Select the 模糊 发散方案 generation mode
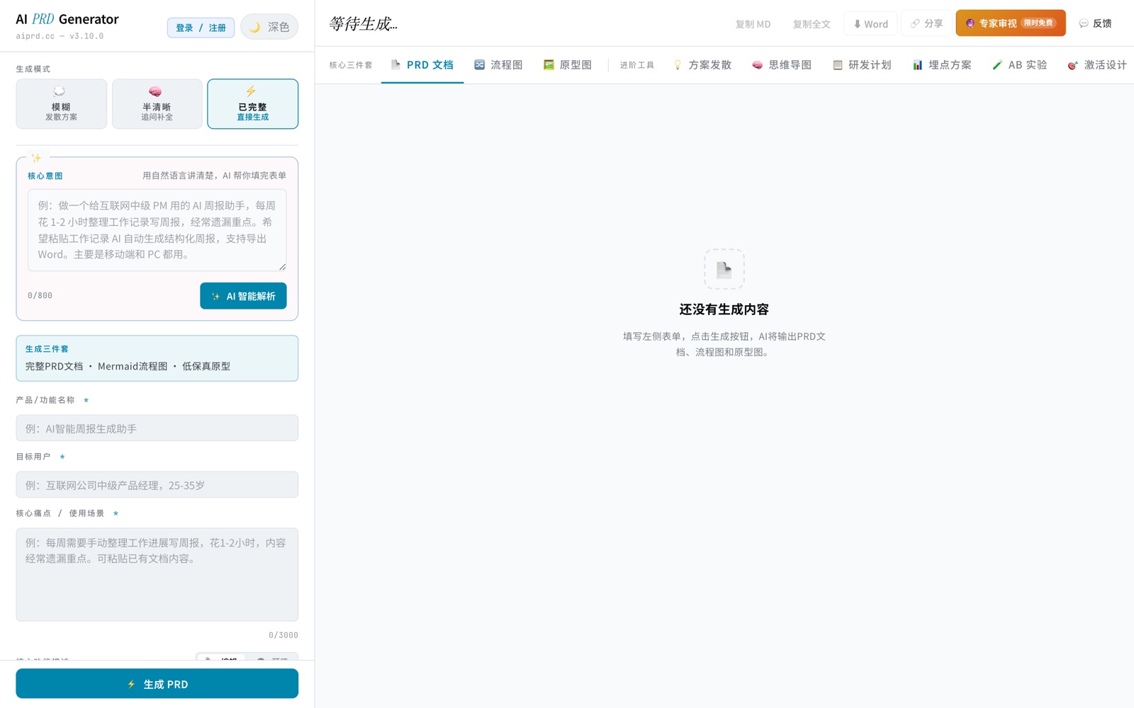This screenshot has width=1134, height=708. point(61,104)
